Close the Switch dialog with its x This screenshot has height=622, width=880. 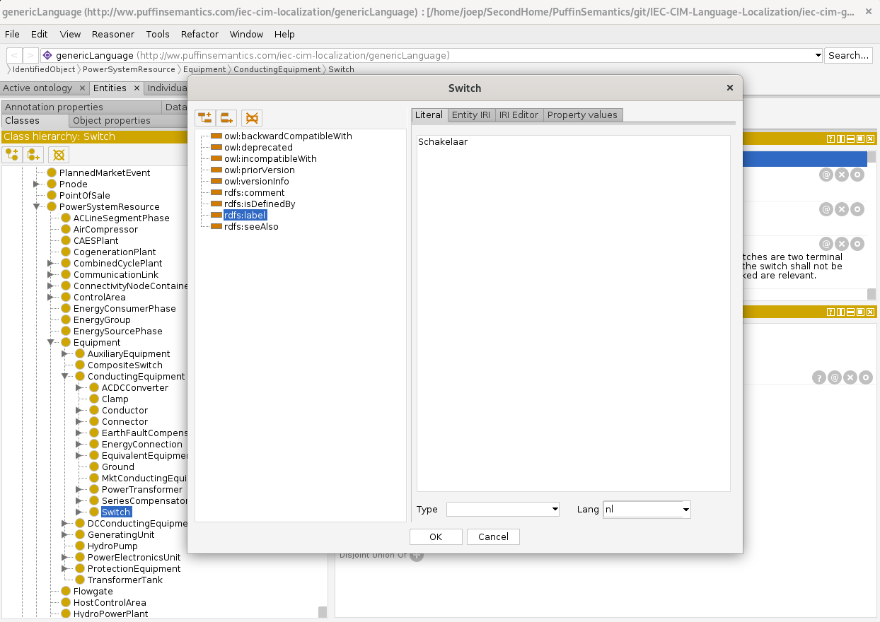click(730, 88)
